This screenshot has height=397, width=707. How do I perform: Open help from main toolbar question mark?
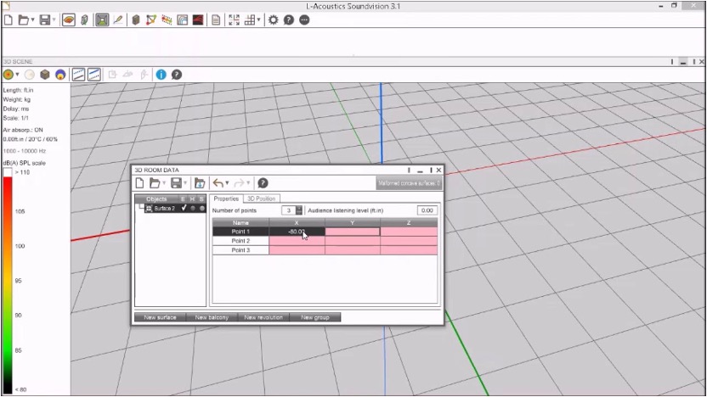[x=289, y=20]
